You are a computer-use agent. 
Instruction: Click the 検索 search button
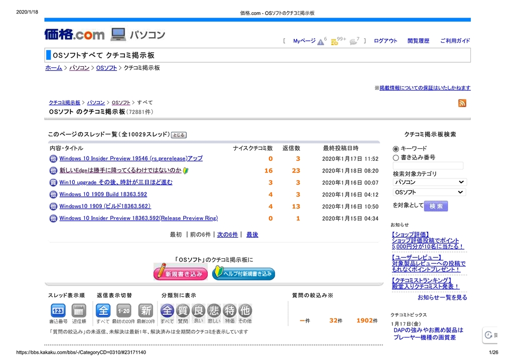pyautogui.click(x=436, y=207)
